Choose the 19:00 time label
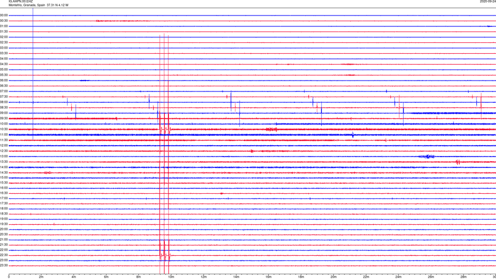The height and width of the screenshot is (279, 496). coord(4,219)
